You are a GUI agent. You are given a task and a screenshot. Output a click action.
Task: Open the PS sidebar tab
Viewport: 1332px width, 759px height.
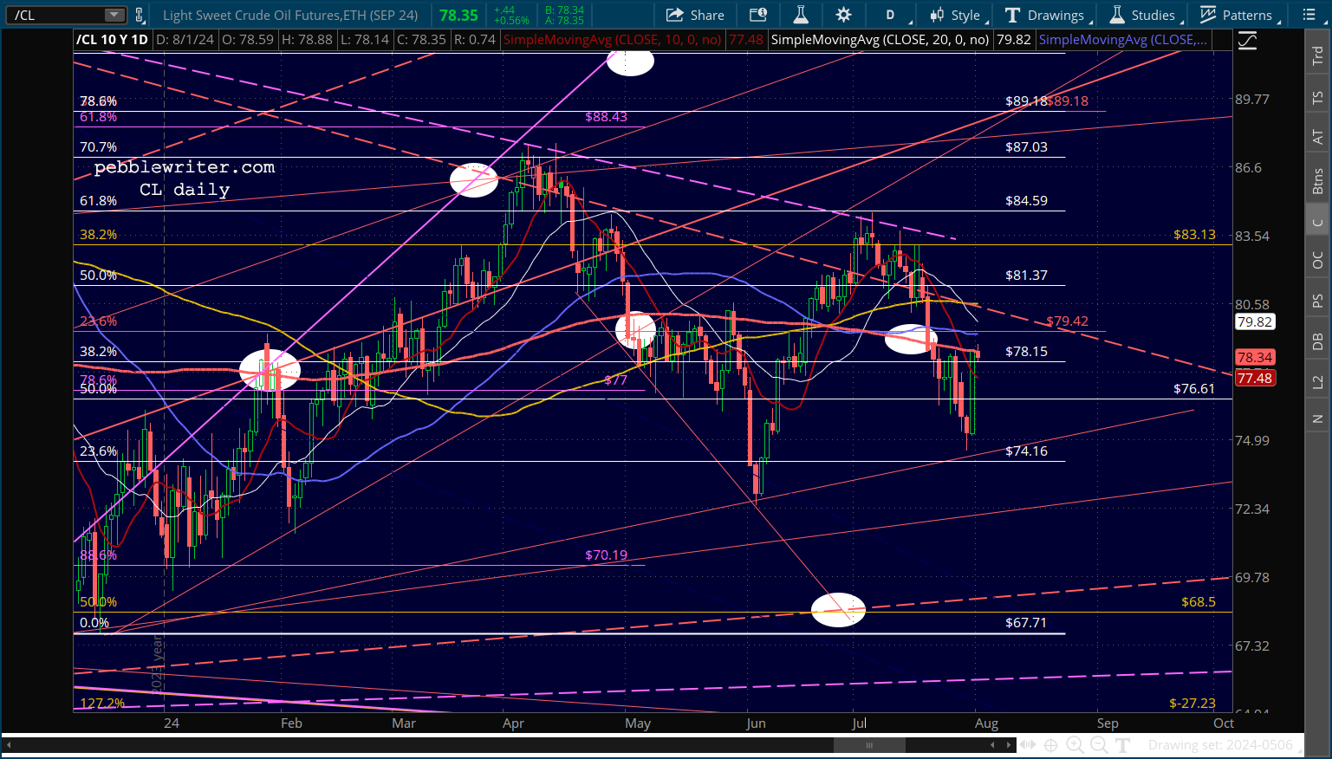click(1317, 301)
